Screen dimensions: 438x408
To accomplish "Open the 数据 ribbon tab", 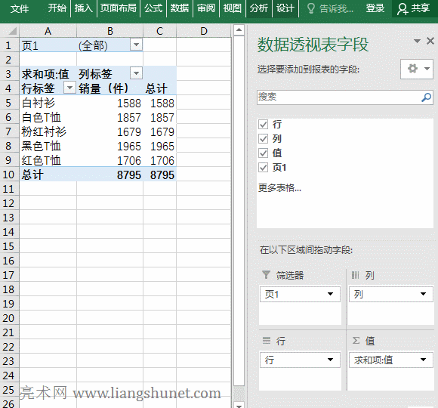I will (x=180, y=8).
